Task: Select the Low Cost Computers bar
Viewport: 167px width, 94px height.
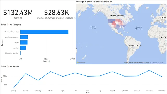Action: [24, 37]
